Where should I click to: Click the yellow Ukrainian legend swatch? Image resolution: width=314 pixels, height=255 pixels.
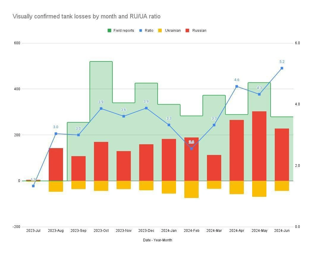pos(160,31)
